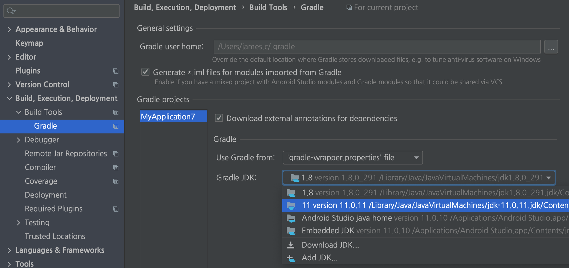Screen dimensions: 569x268
Task: Click the Download JDK arrow icon
Action: click(x=291, y=245)
